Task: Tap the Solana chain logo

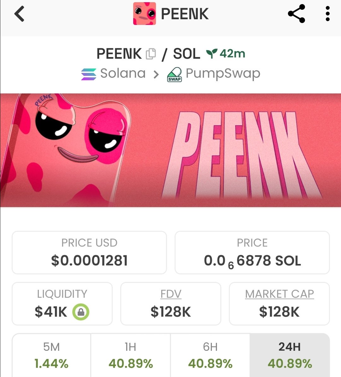Action: click(89, 74)
